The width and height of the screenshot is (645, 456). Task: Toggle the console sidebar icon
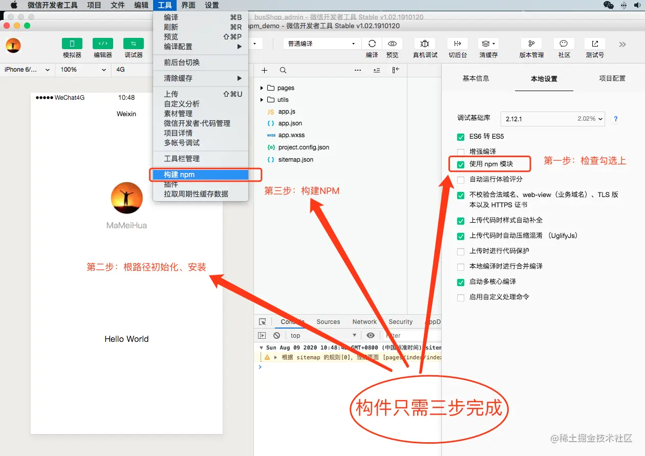click(x=262, y=336)
